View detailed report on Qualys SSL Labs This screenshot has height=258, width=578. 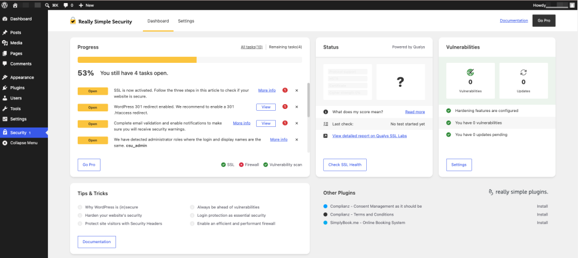coord(370,136)
